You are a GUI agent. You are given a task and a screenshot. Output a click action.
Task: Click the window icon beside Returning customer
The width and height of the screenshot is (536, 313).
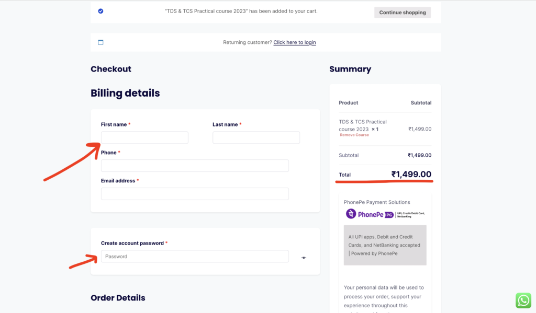point(100,42)
